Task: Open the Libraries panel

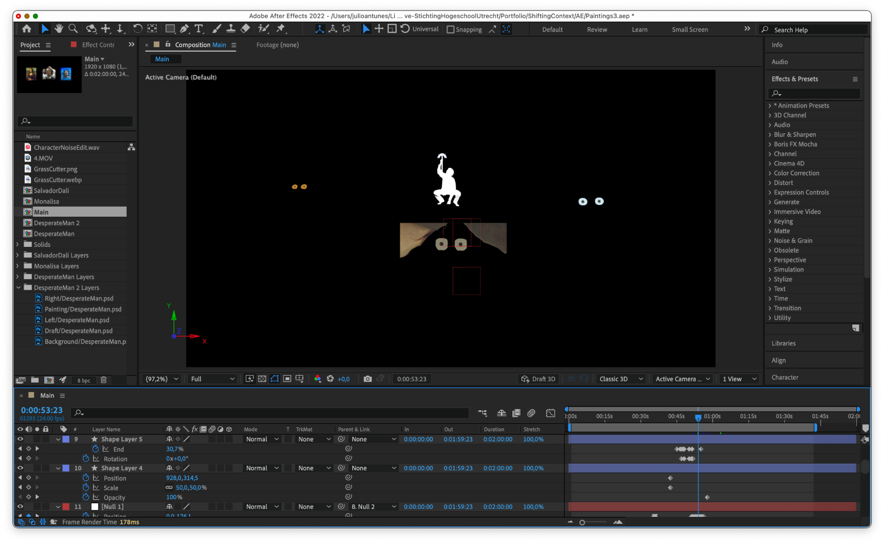Action: coord(783,343)
